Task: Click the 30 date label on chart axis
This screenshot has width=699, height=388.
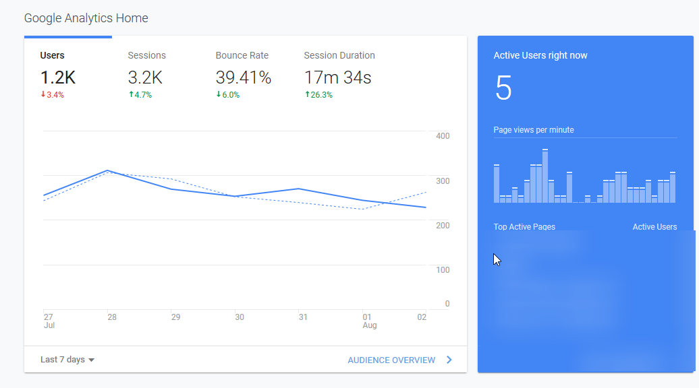Action: click(x=240, y=317)
